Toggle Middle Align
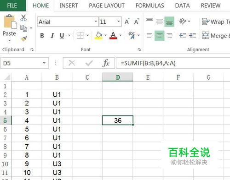230x180 pixels. pyautogui.click(x=160, y=22)
